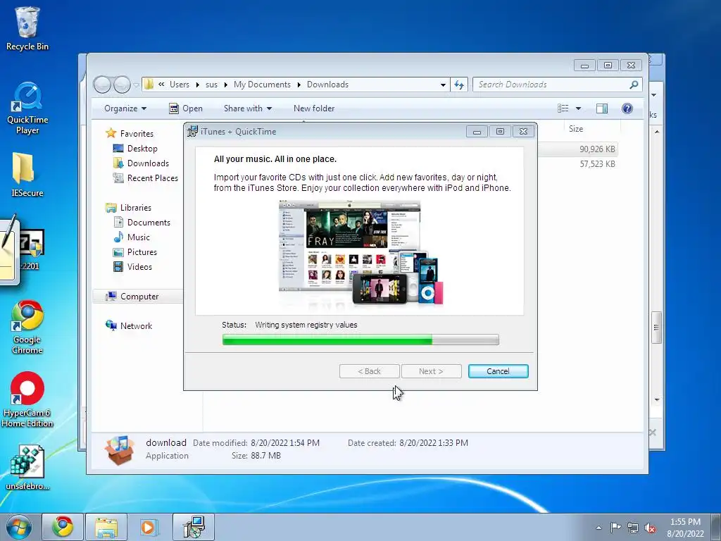This screenshot has height=541, width=721.
Task: Minimize the iTunes + QuickTime dialog
Action: click(x=477, y=132)
